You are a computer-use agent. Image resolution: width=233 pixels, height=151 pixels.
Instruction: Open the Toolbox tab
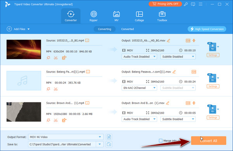(x=162, y=16)
